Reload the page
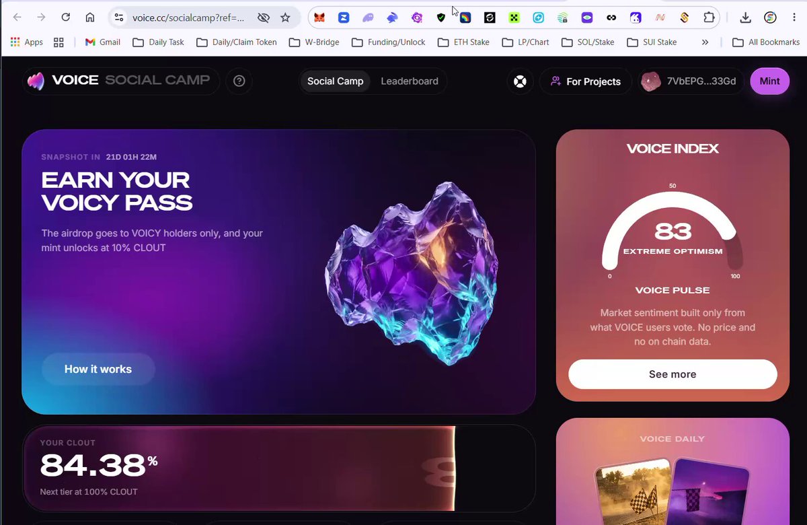 tap(65, 17)
